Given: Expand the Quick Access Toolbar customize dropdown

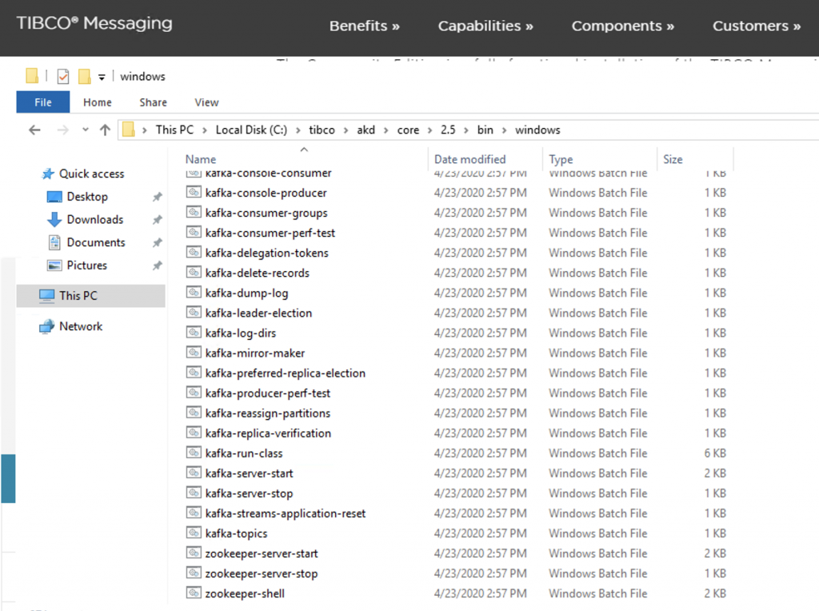Looking at the screenshot, I should (101, 75).
